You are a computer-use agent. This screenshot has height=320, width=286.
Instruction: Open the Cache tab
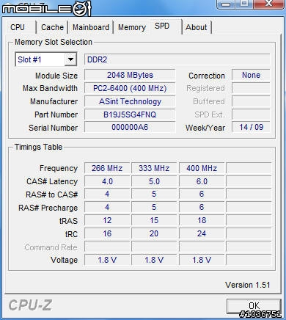click(52, 27)
